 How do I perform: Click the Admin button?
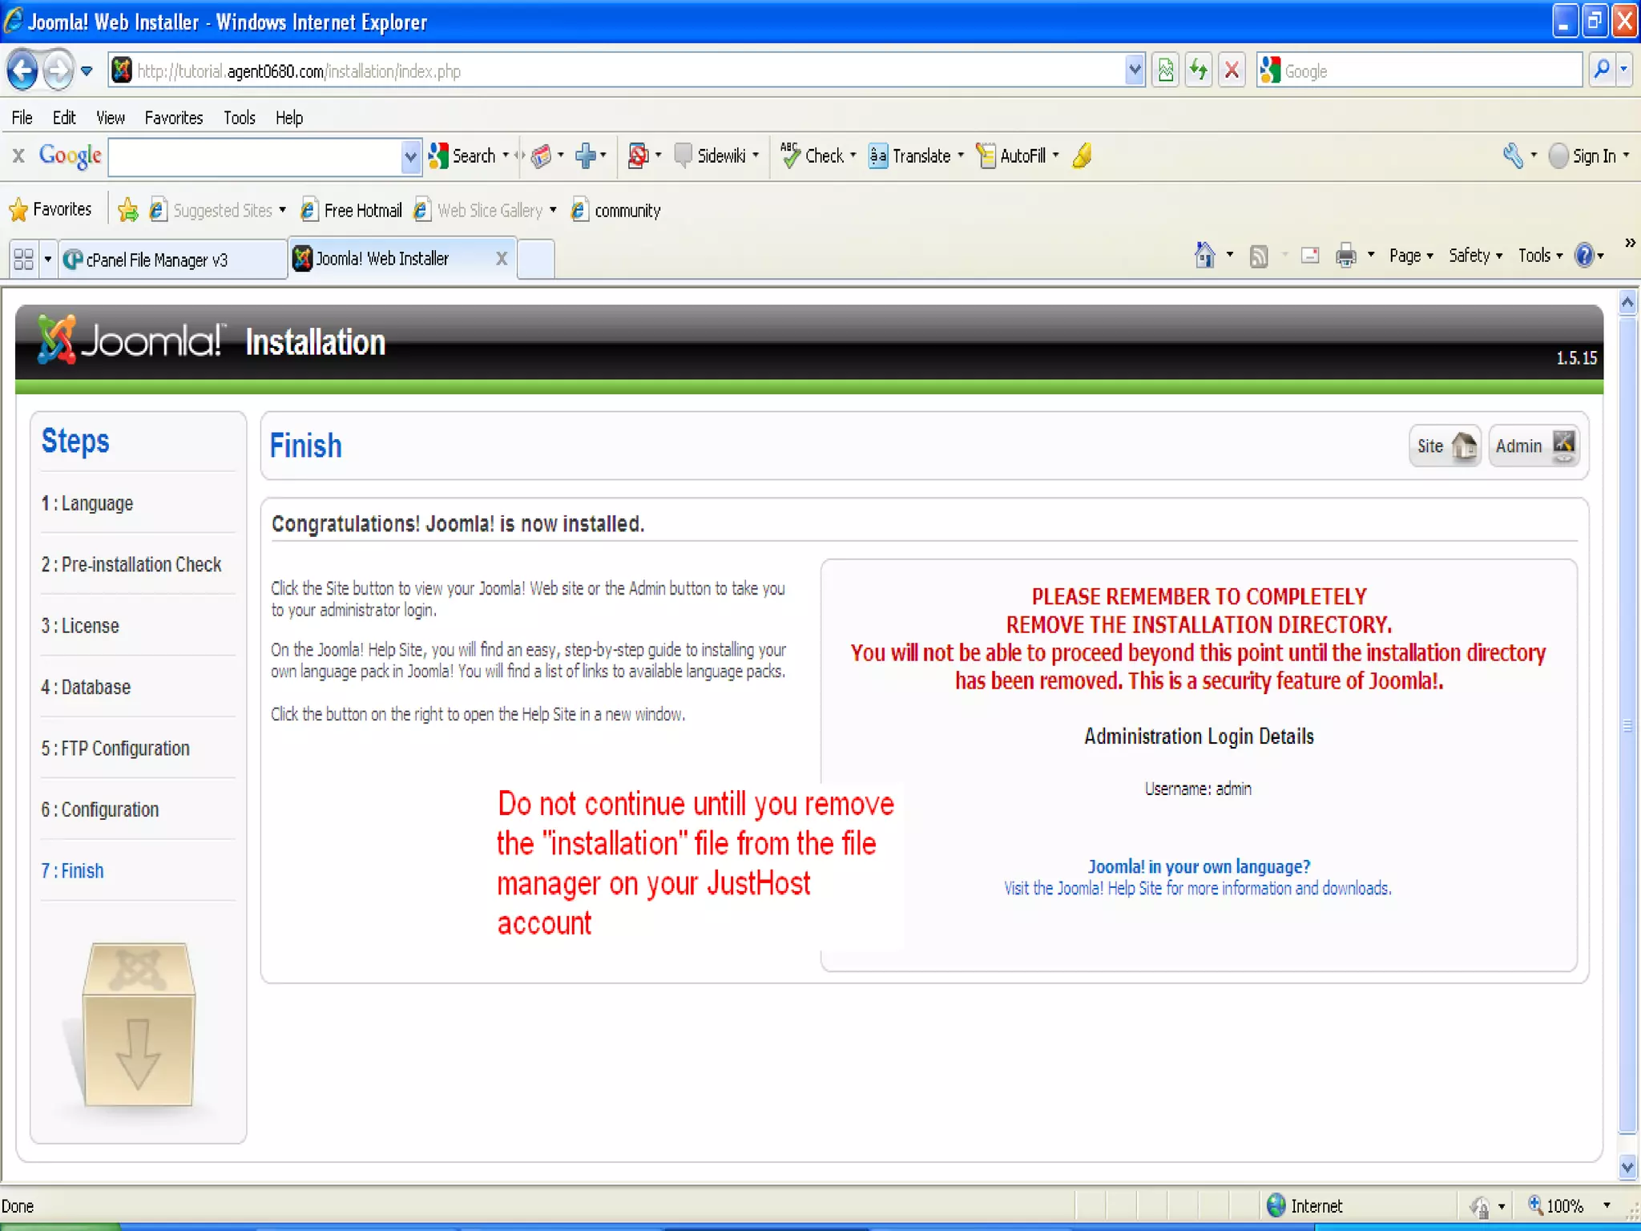pyautogui.click(x=1533, y=446)
